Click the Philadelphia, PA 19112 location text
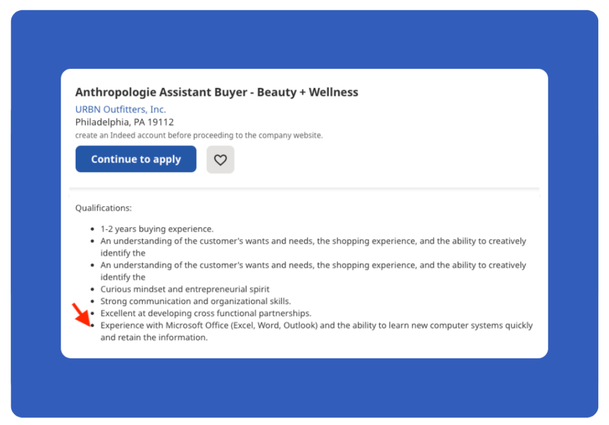 (124, 122)
